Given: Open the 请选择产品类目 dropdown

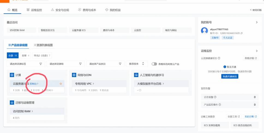Looking at the screenshot, I should (x=105, y=64).
